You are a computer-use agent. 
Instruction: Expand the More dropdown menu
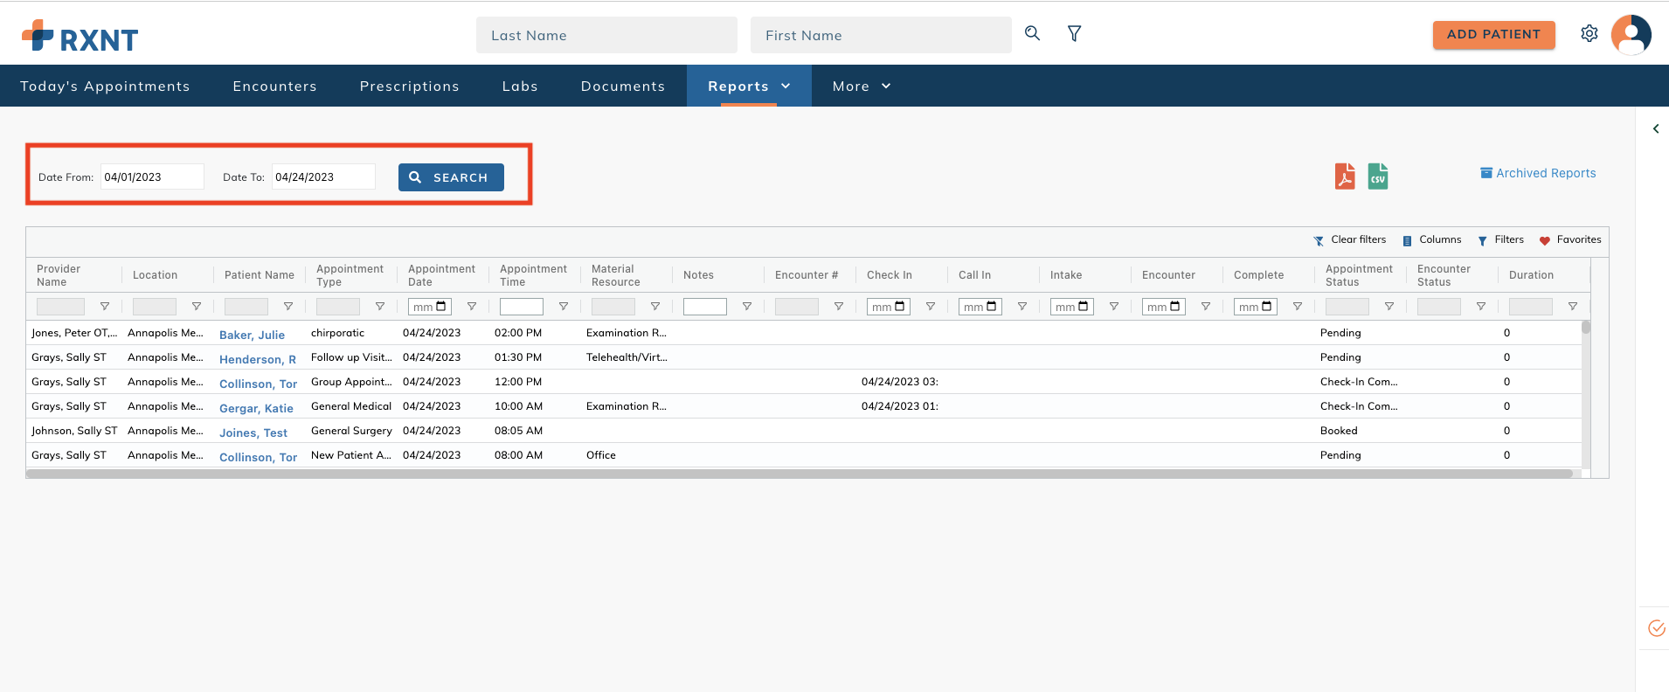click(x=862, y=86)
